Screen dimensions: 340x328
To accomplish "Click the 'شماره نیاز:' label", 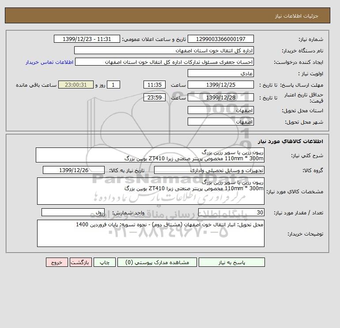I will click(x=311, y=39).
